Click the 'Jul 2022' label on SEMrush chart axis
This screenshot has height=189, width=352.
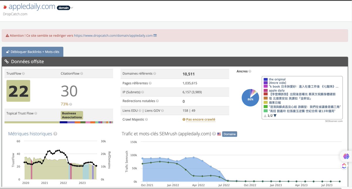coord(224,185)
